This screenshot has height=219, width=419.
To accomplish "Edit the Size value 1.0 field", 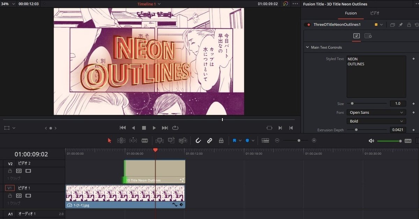I will coord(398,104).
